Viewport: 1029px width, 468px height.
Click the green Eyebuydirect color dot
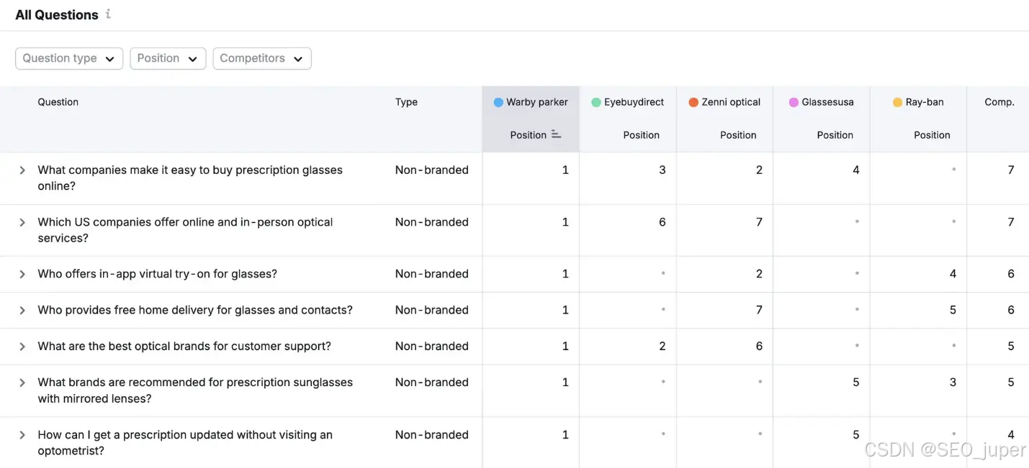[596, 102]
